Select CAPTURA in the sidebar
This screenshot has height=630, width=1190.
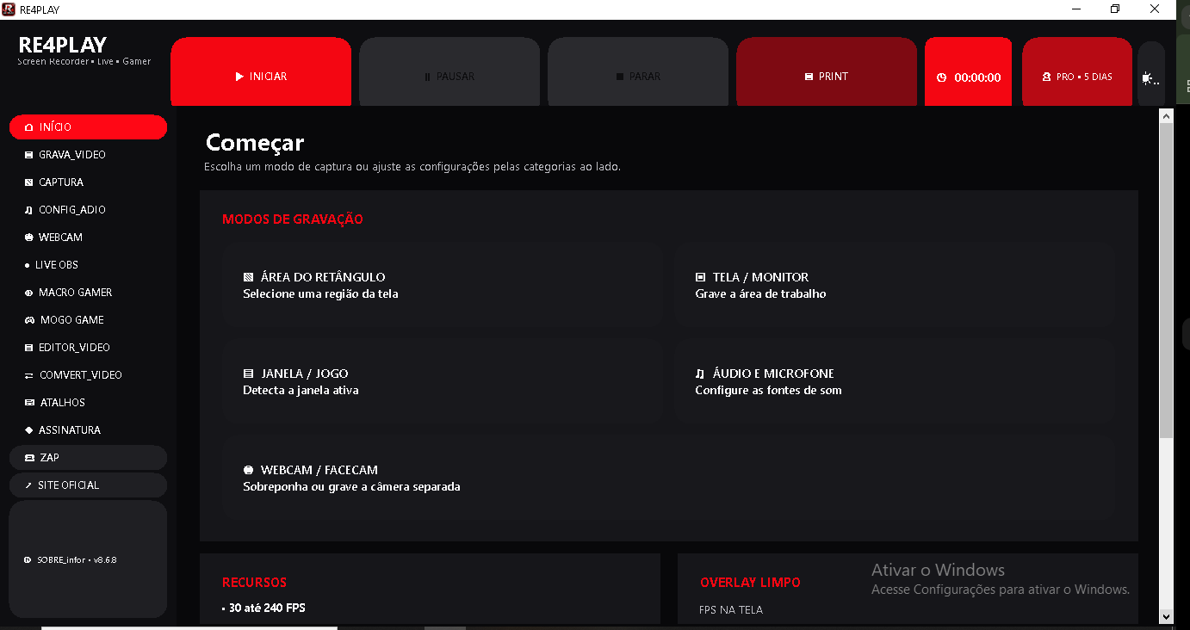click(88, 182)
